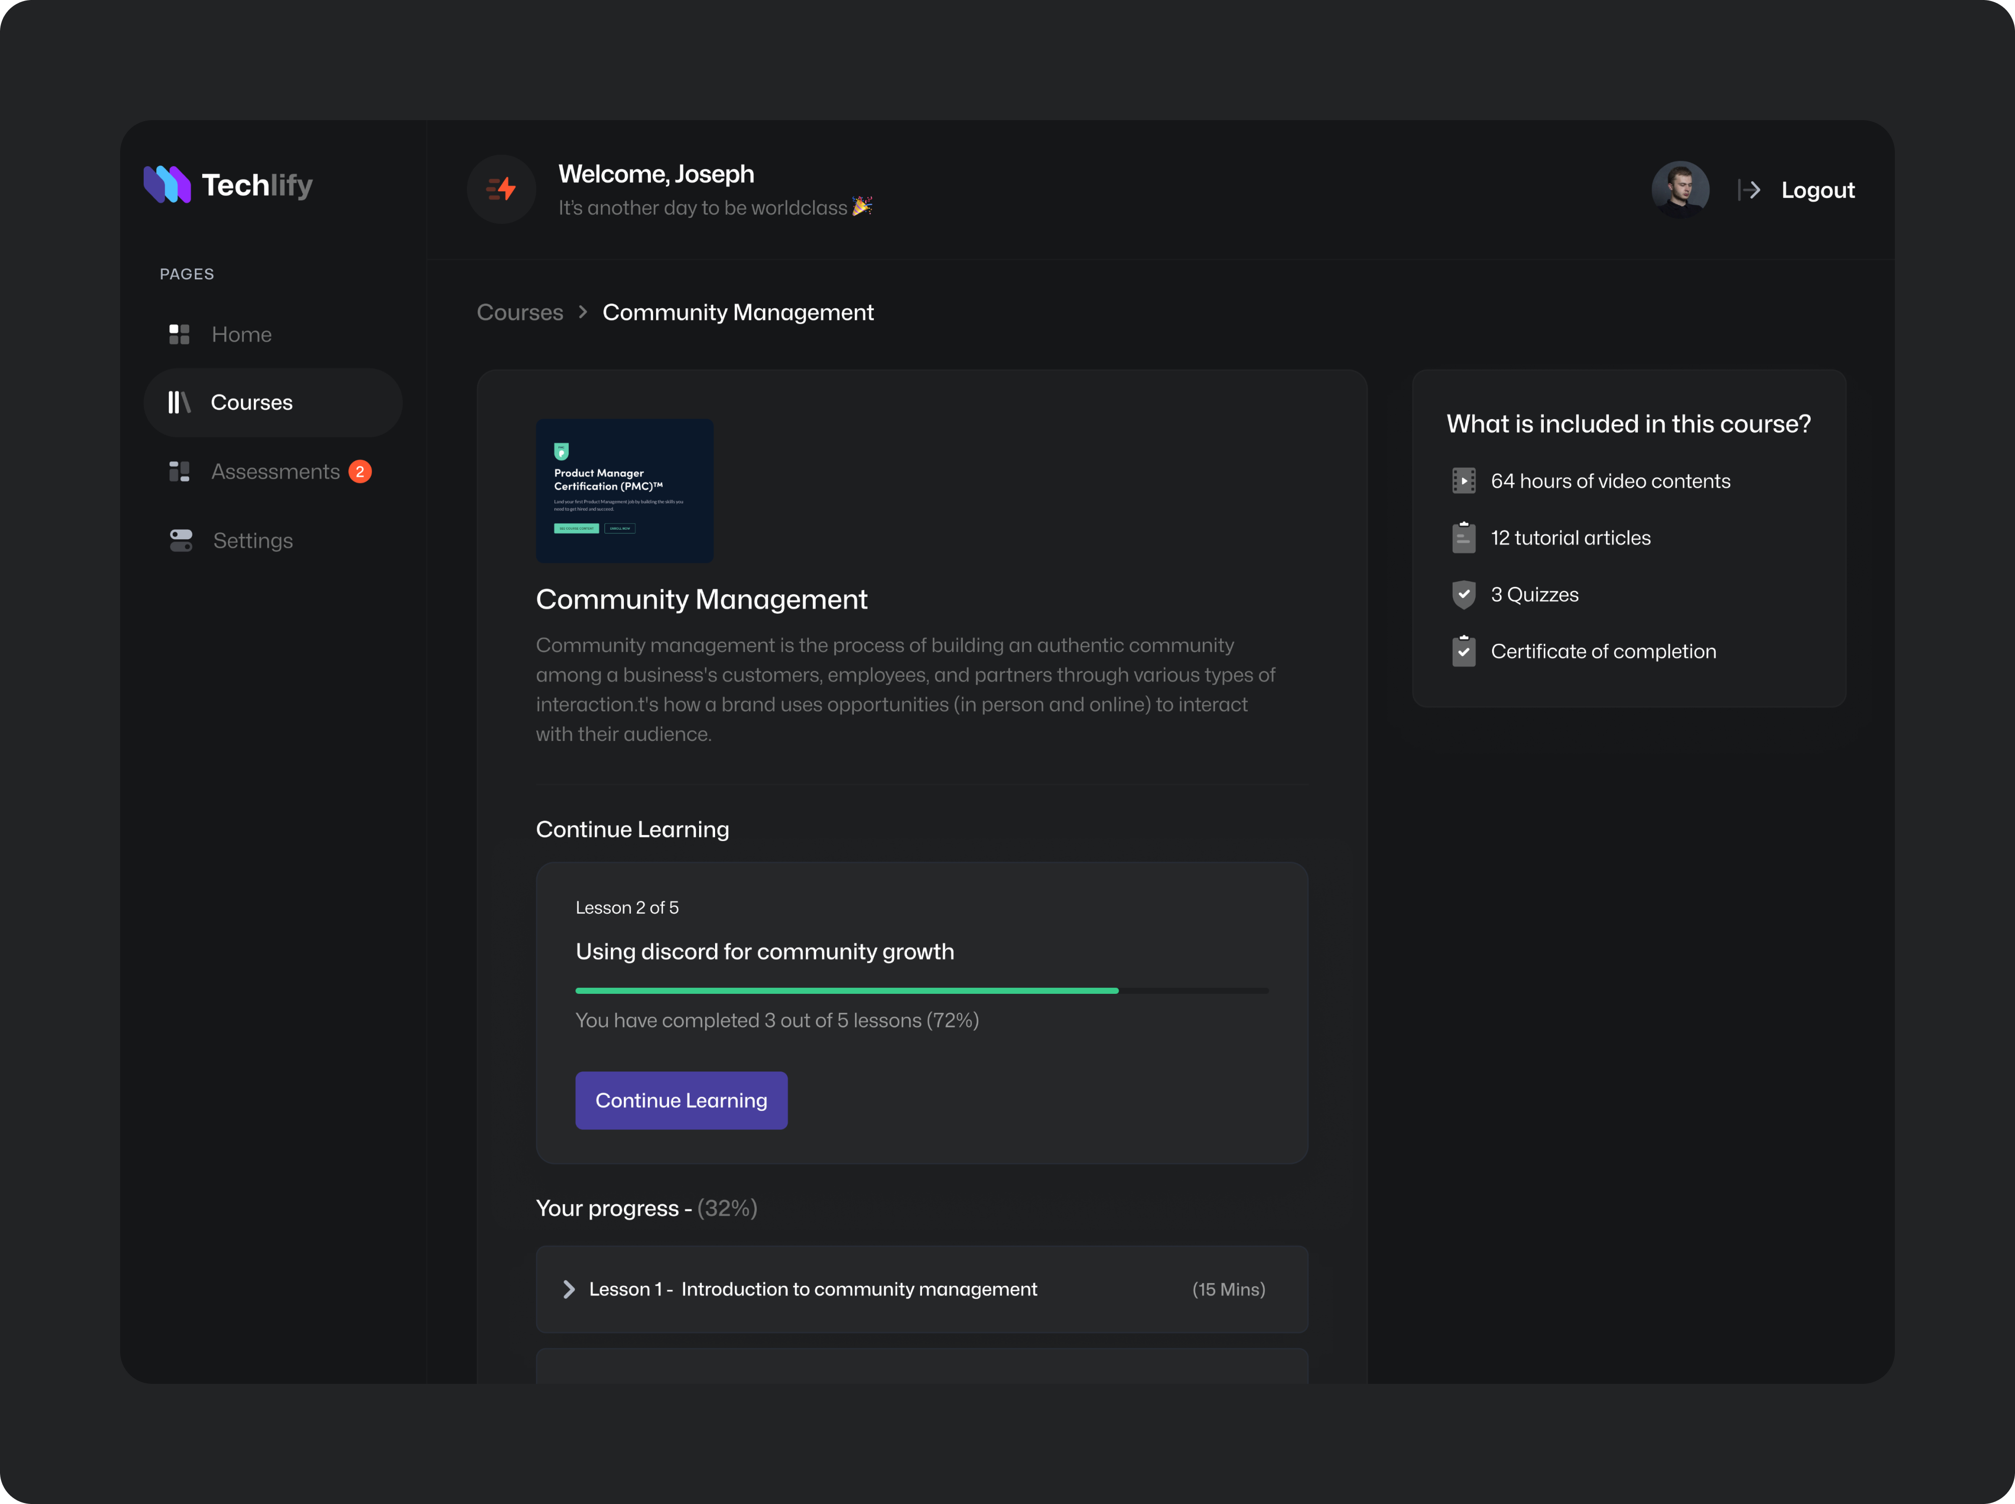
Task: Click the orange lightning welcome icon
Action: 501,188
